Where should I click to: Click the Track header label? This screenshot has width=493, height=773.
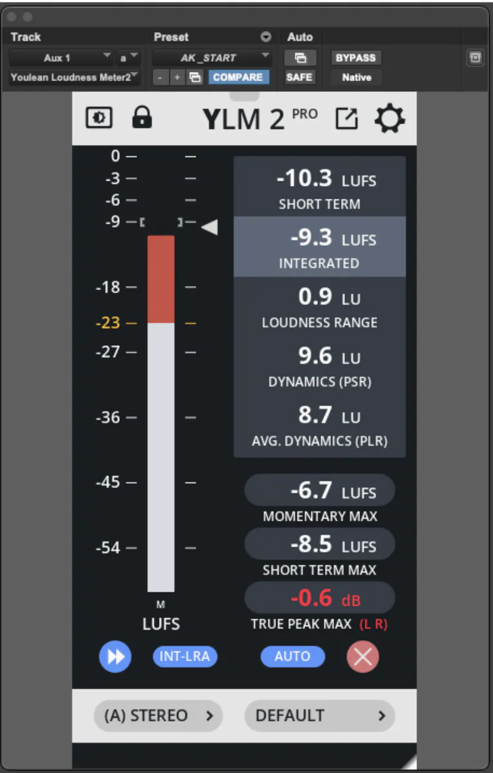26,37
